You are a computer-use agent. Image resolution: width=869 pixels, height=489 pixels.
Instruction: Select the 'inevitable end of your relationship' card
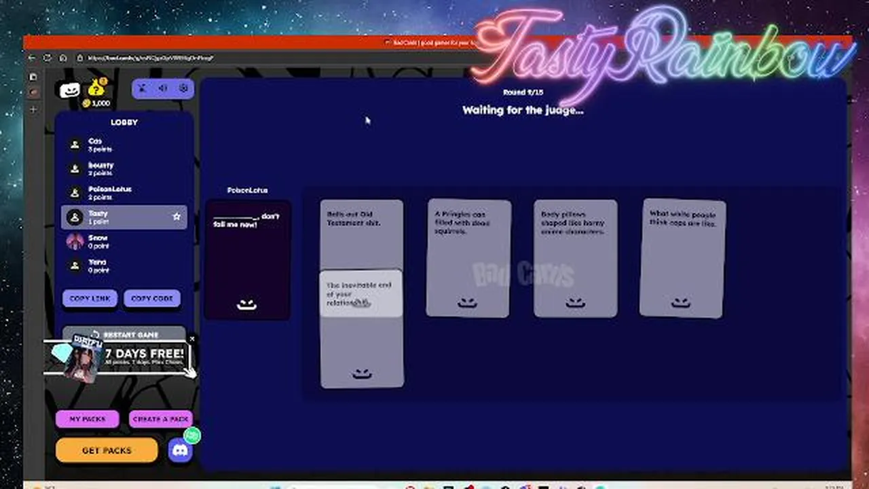point(361,329)
